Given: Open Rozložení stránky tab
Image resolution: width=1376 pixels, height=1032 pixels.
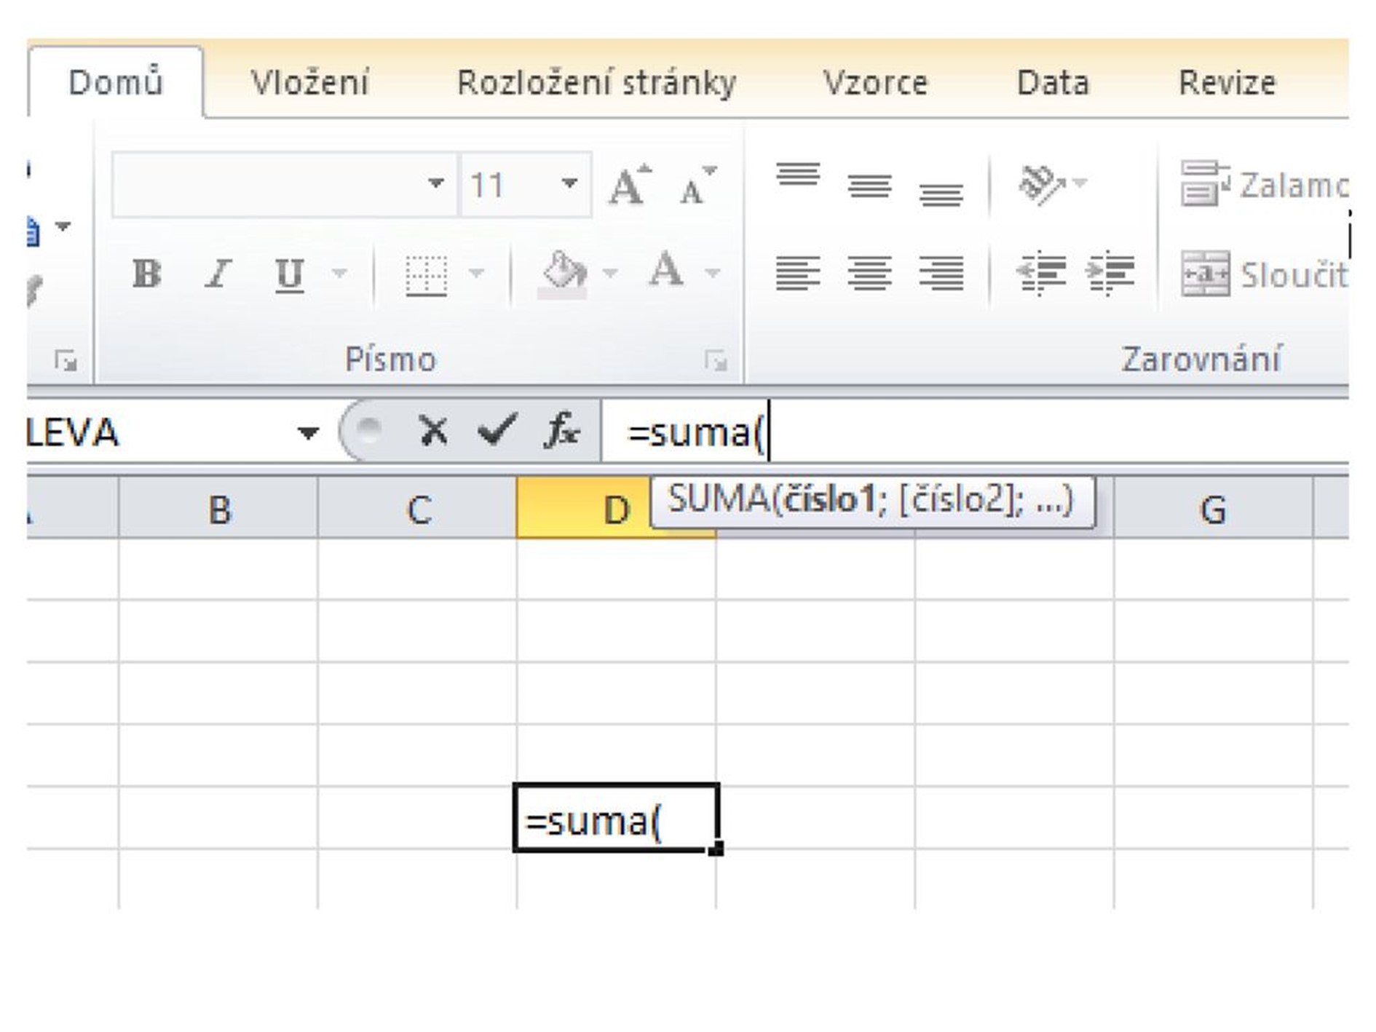Looking at the screenshot, I should (596, 82).
